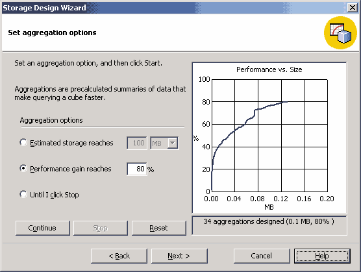Click the Storage Design Wizard cube icon
This screenshot has height=272, width=361.
pos(340,32)
